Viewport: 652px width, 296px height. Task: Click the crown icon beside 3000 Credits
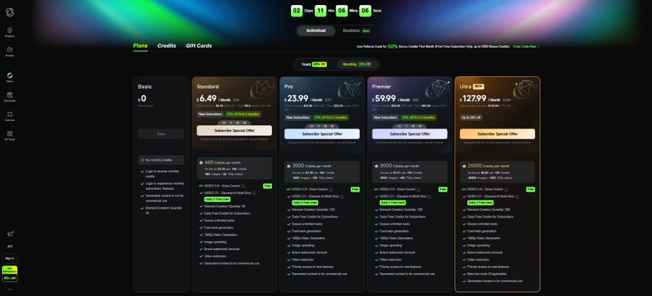[x=288, y=166]
